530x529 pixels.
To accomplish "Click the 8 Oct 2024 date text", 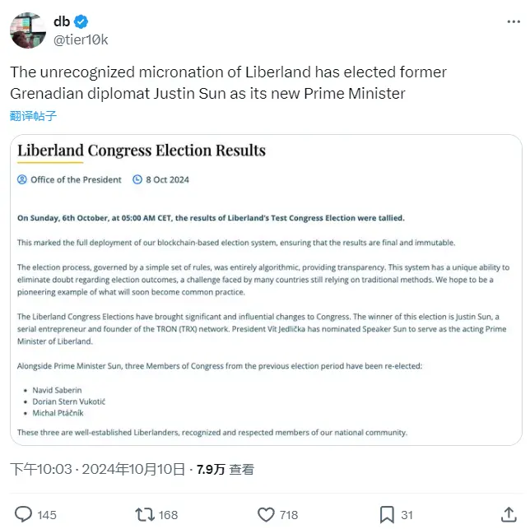I will [168, 179].
